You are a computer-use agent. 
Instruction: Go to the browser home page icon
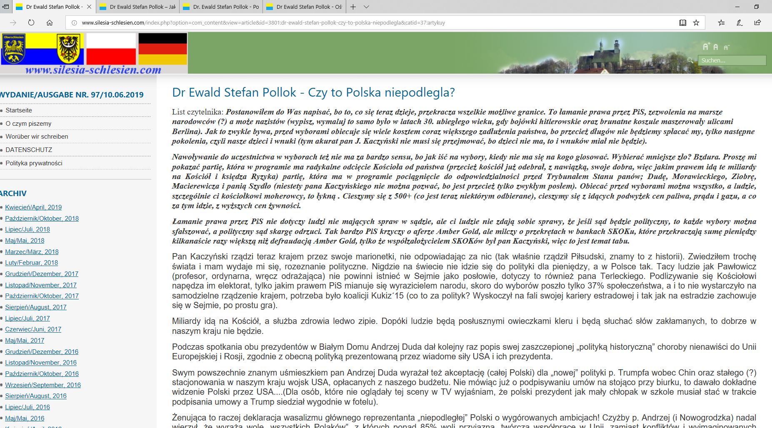pyautogui.click(x=50, y=23)
